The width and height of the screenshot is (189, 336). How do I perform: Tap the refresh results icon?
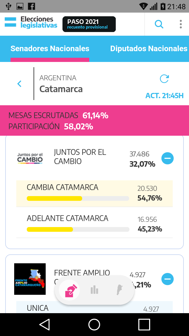tap(164, 79)
